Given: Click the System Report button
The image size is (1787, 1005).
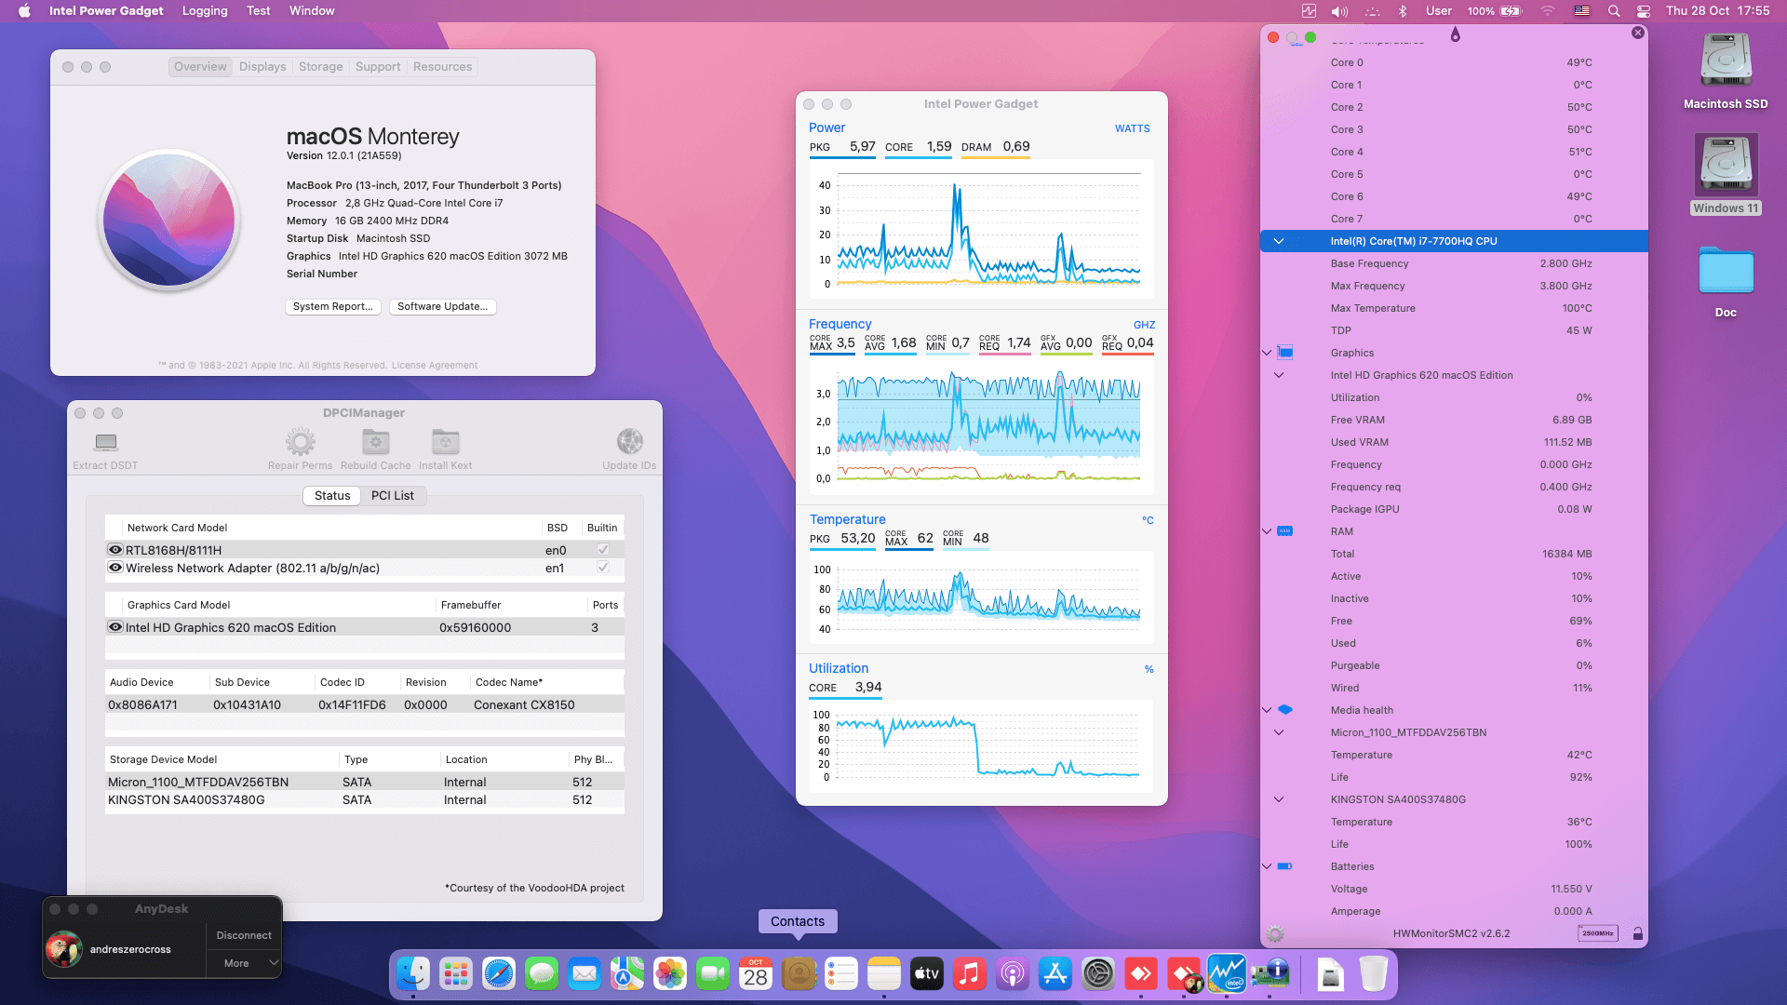Looking at the screenshot, I should point(332,306).
